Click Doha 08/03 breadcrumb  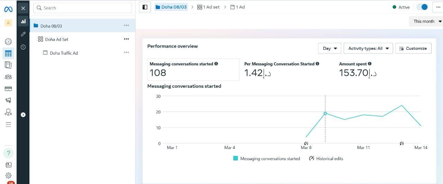(171, 7)
